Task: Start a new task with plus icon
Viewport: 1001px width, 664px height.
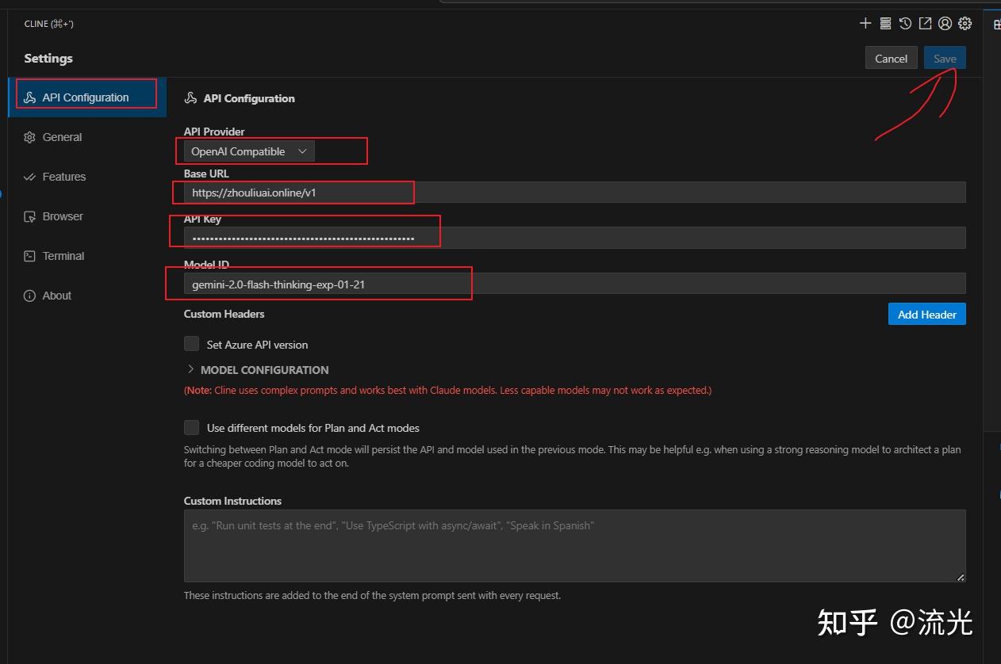Action: point(865,24)
